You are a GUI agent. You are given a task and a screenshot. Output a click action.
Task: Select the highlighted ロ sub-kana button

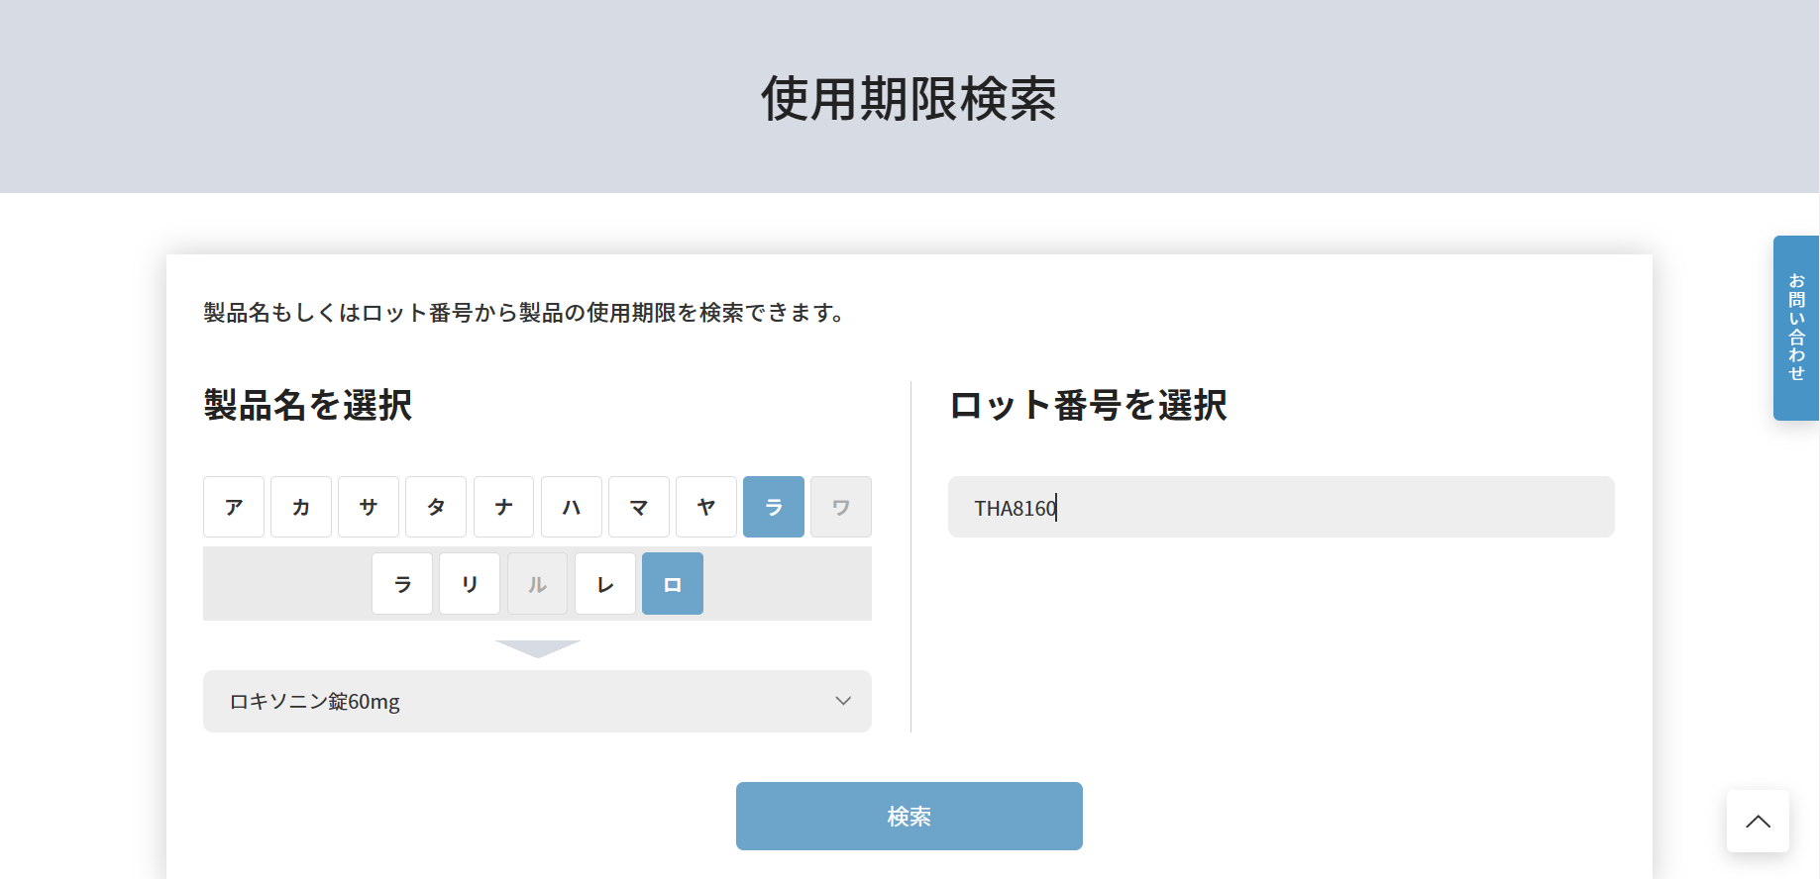click(673, 584)
